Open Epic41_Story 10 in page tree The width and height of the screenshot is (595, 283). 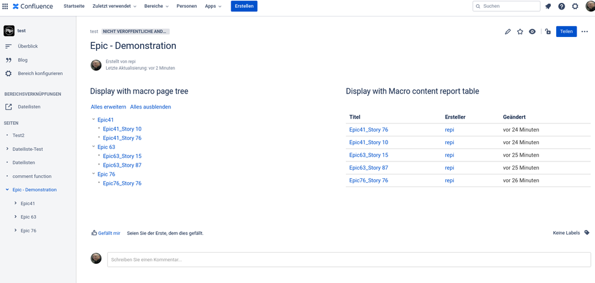click(x=122, y=129)
